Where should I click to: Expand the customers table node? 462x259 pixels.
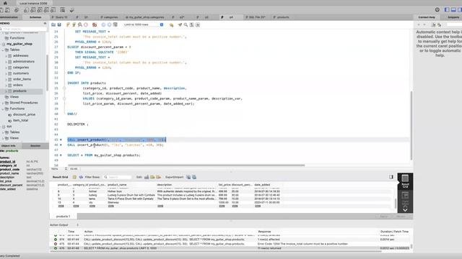[x=6, y=73]
